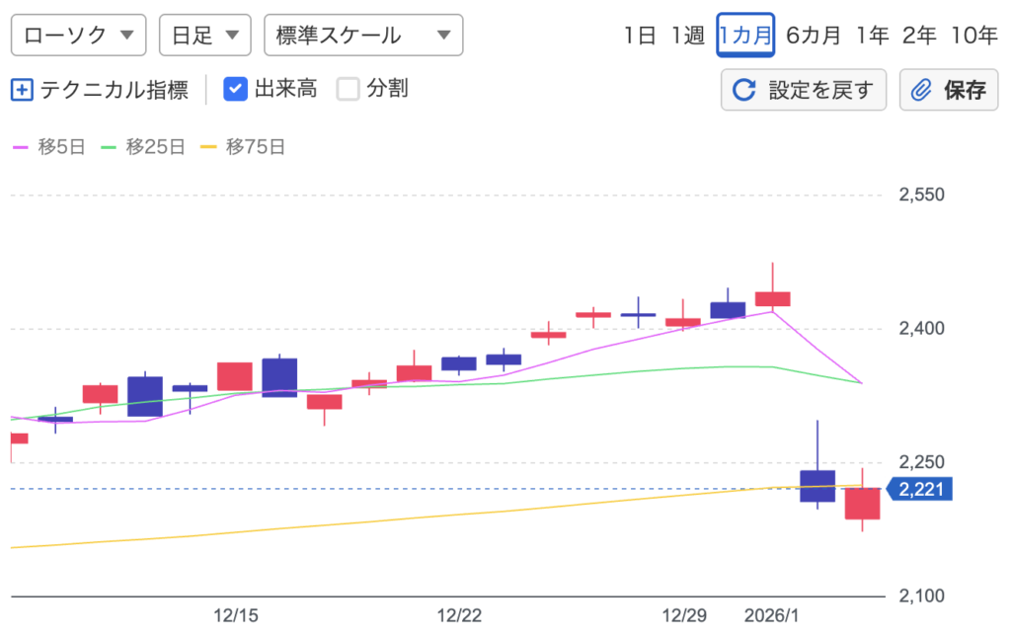1011x637 pixels.
Task: Click the reload icon in 設定を戻す
Action: coord(743,91)
